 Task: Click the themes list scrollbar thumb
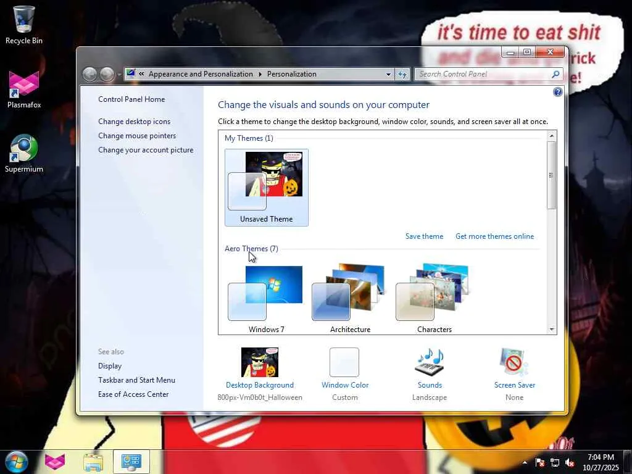click(551, 175)
